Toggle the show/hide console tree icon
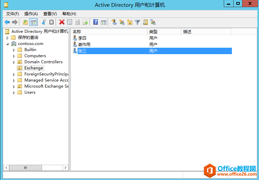The image size is (259, 180). 34,22
